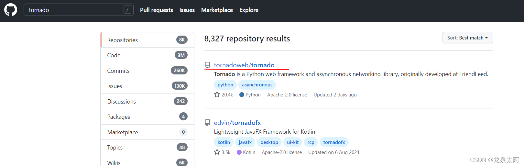Click the ui-kit topic tag

click(x=293, y=142)
